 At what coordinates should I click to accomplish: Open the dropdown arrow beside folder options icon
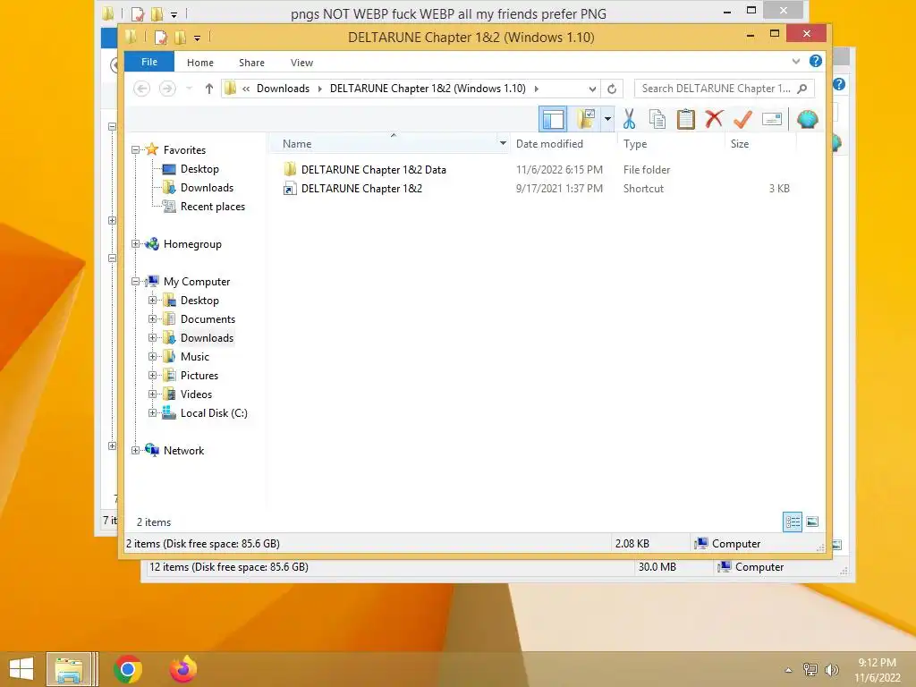(607, 119)
